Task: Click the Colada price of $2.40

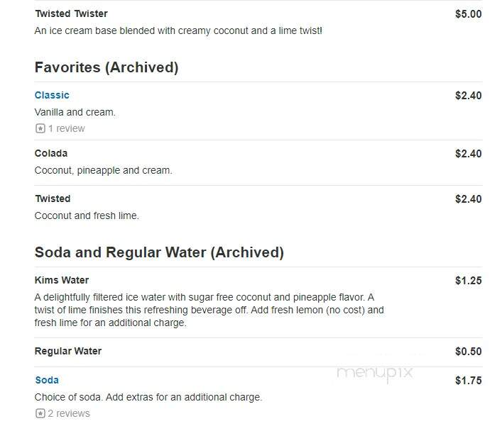Action: coord(469,154)
